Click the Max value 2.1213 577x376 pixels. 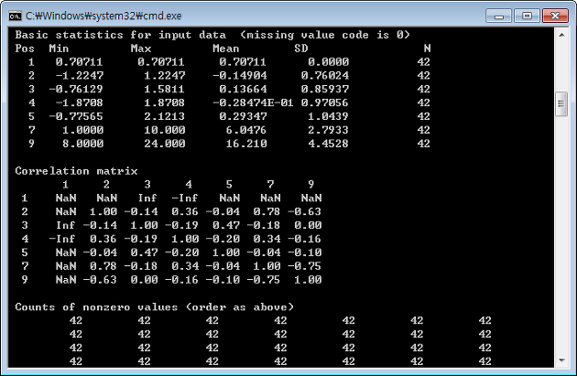click(x=165, y=116)
